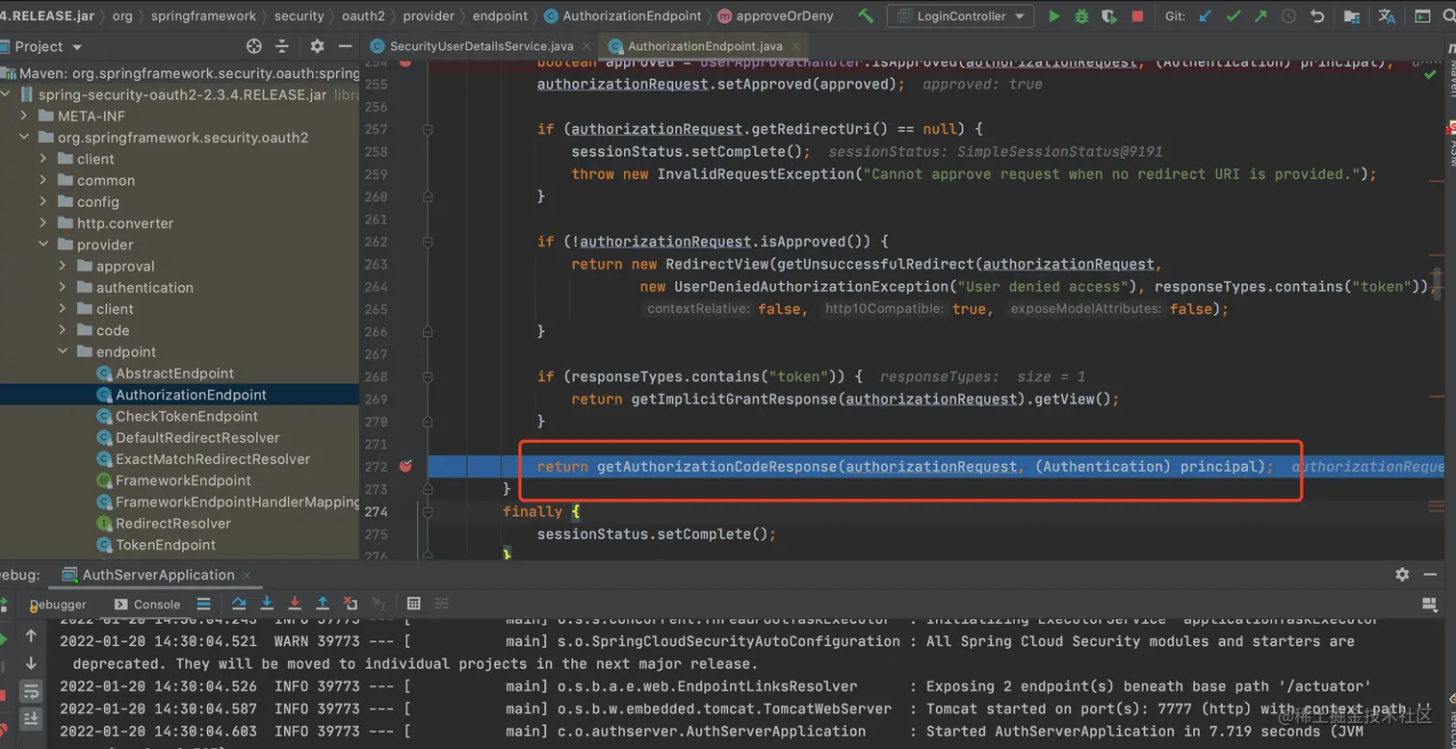This screenshot has width=1456, height=749.
Task: Show Git history clock icon
Action: pyautogui.click(x=1289, y=16)
